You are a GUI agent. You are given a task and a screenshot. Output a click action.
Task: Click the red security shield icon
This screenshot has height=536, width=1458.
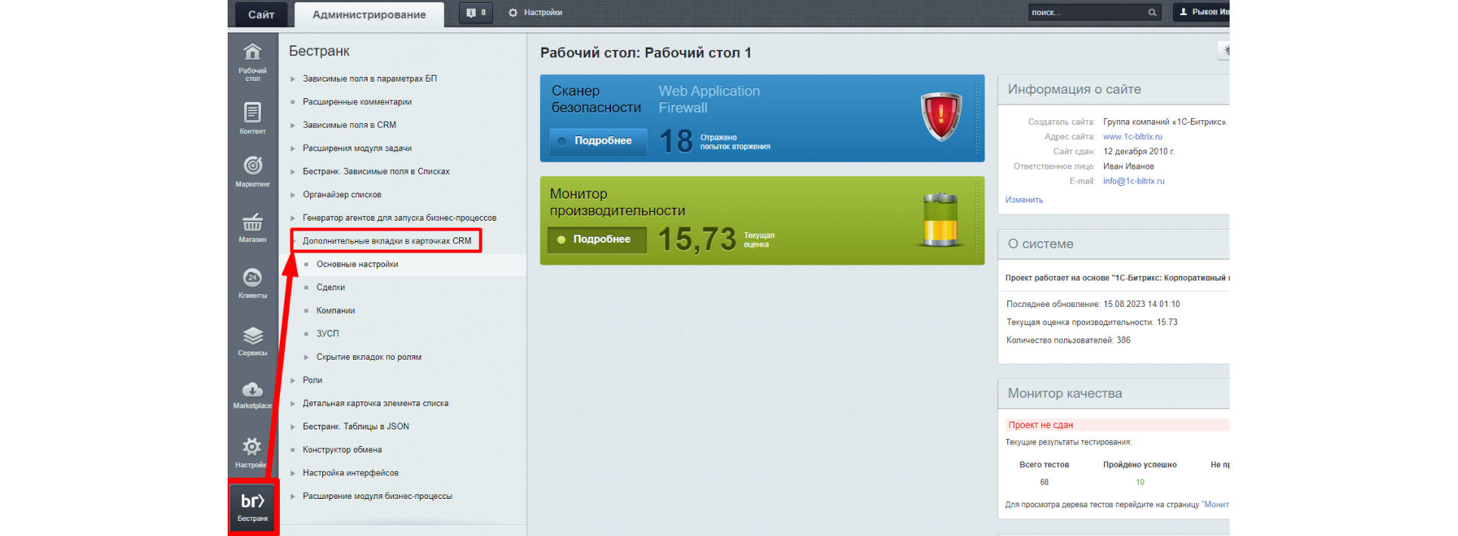pos(941,116)
